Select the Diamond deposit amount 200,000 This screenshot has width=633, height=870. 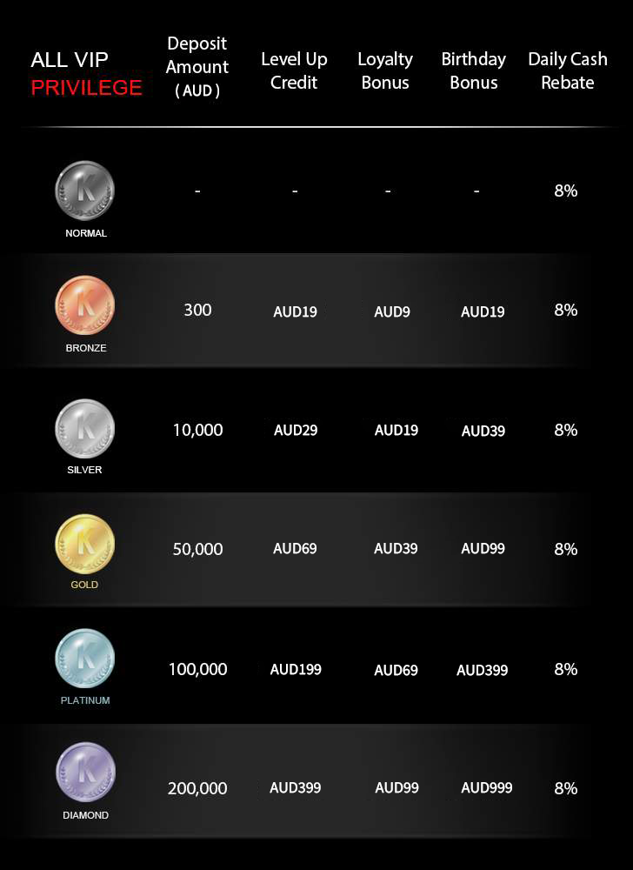point(197,788)
